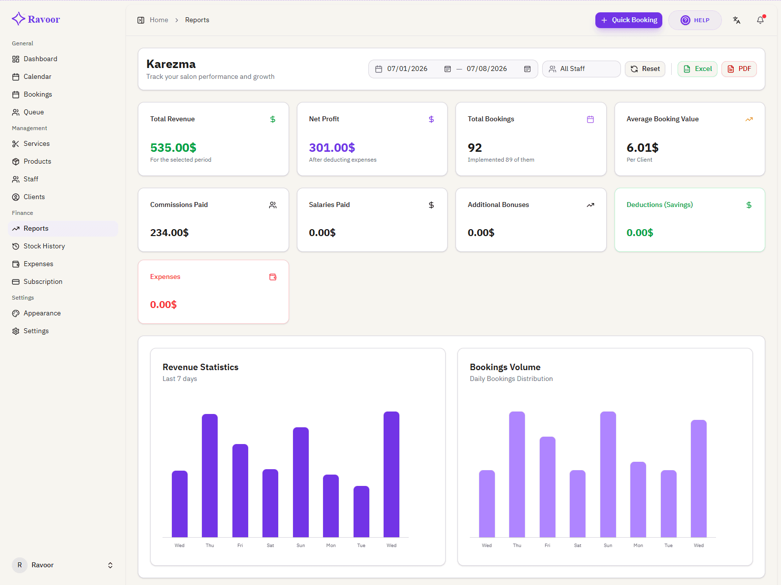Image resolution: width=781 pixels, height=585 pixels.
Task: Toggle sidebar panel icon beside Home
Action: coord(141,20)
